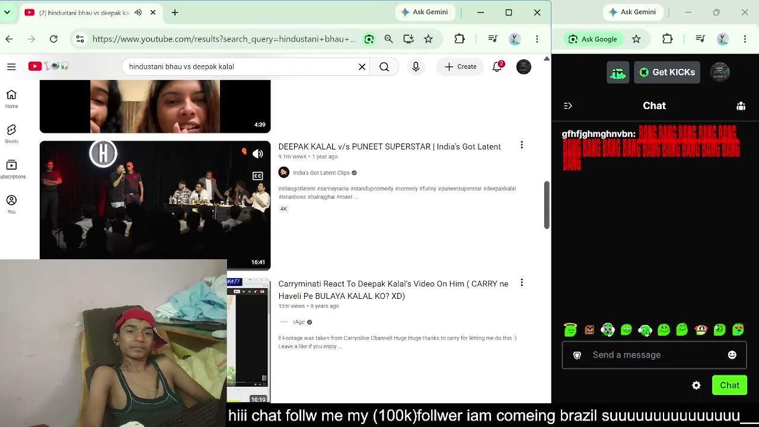This screenshot has width=759, height=427.
Task: Open the Chrome menu in YouTube window
Action: (537, 39)
